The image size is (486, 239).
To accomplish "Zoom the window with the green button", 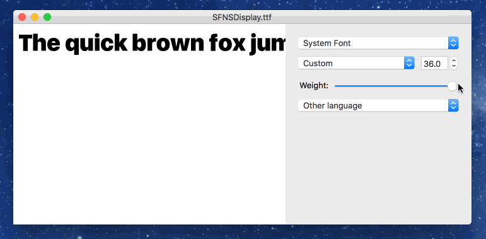I will [x=47, y=17].
